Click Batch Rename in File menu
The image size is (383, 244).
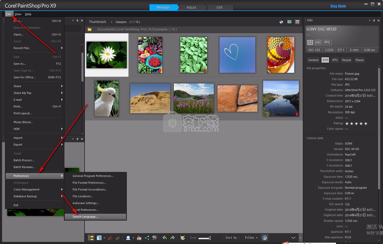[35, 167]
